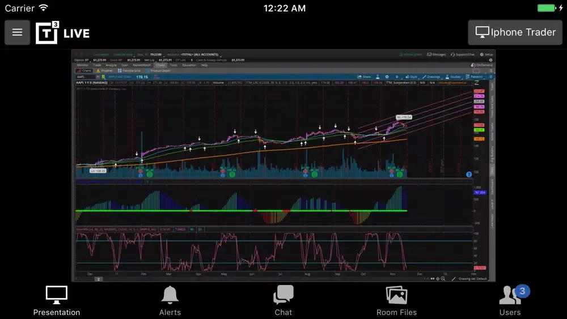
Task: Click the yellow symbol link color box
Action: click(x=103, y=77)
